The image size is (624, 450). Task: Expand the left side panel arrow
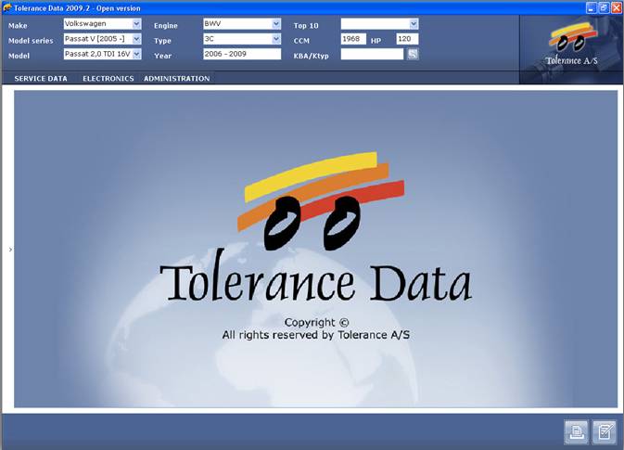tap(10, 250)
